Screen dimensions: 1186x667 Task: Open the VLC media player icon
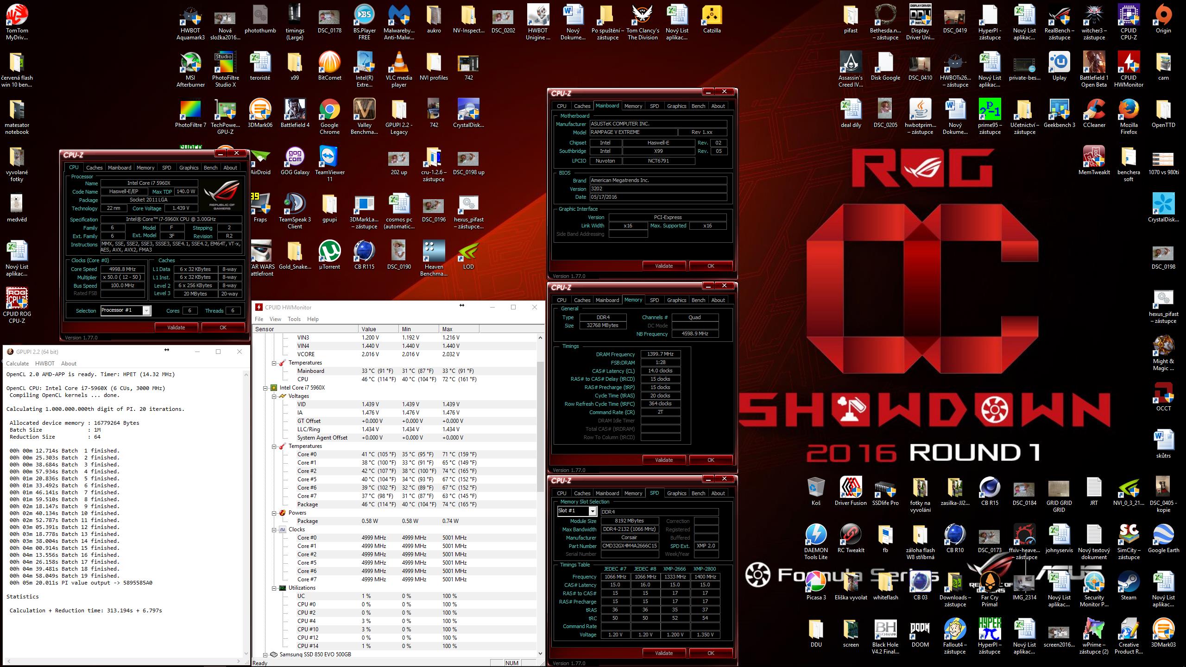point(398,69)
